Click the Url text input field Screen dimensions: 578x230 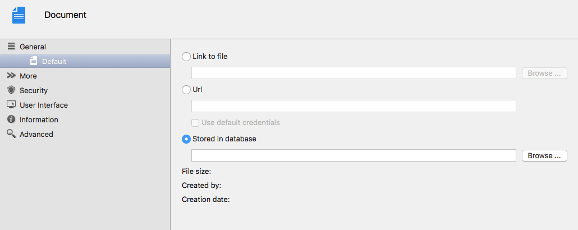point(354,106)
